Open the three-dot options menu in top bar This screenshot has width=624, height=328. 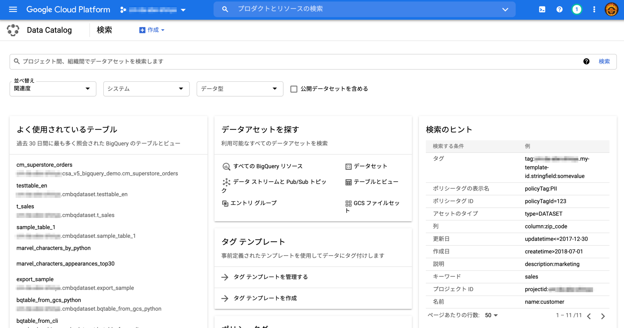pyautogui.click(x=594, y=9)
